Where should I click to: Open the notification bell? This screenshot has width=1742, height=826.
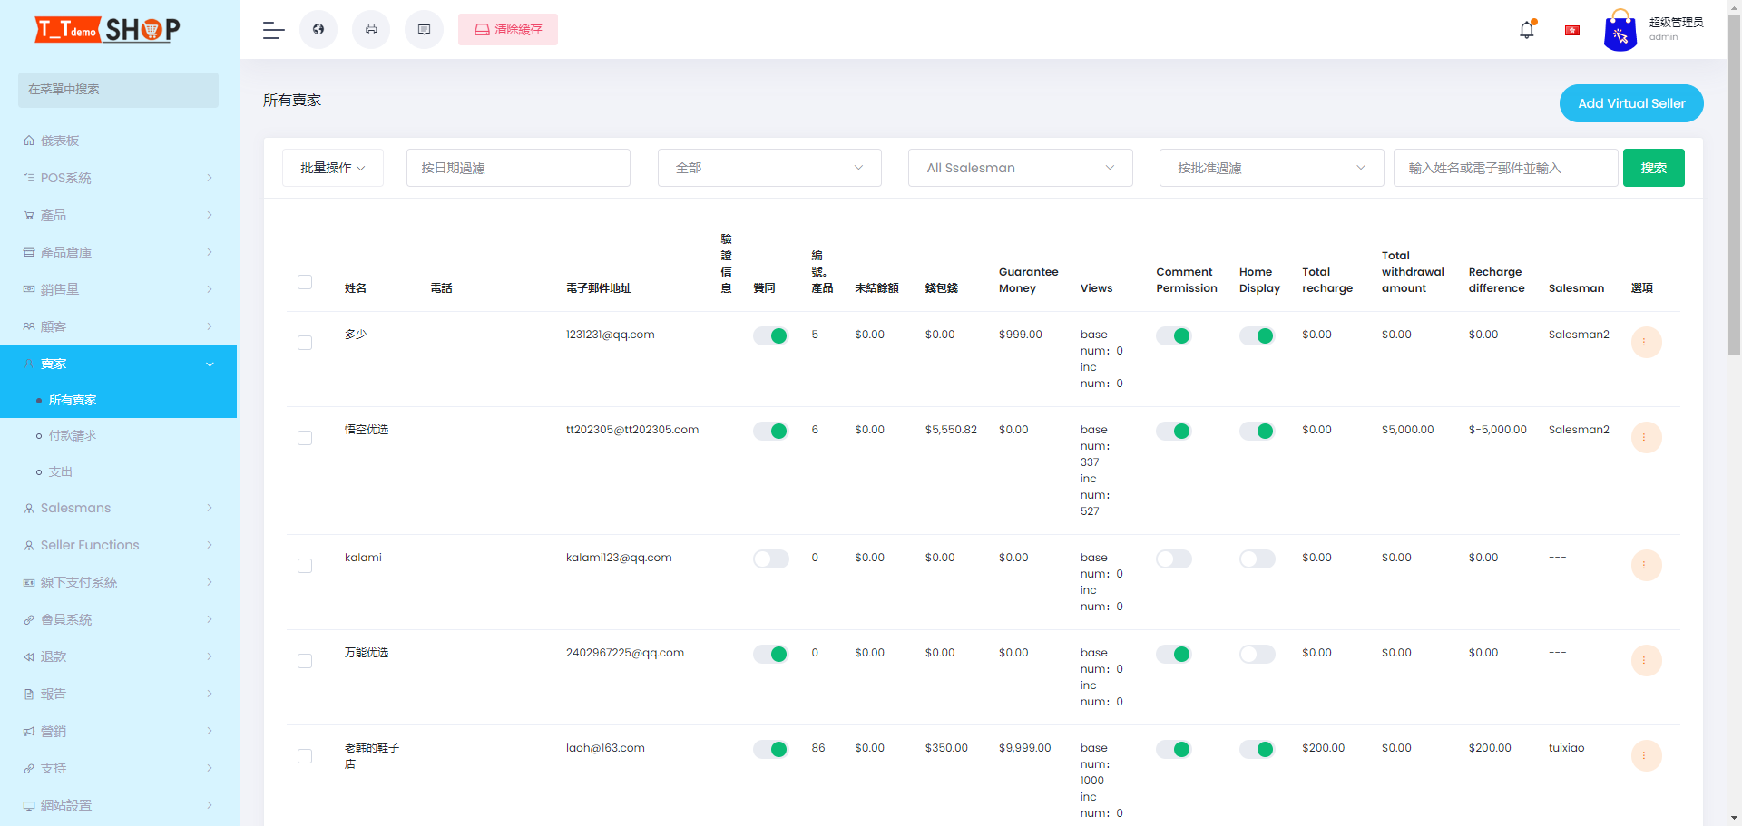1527,30
